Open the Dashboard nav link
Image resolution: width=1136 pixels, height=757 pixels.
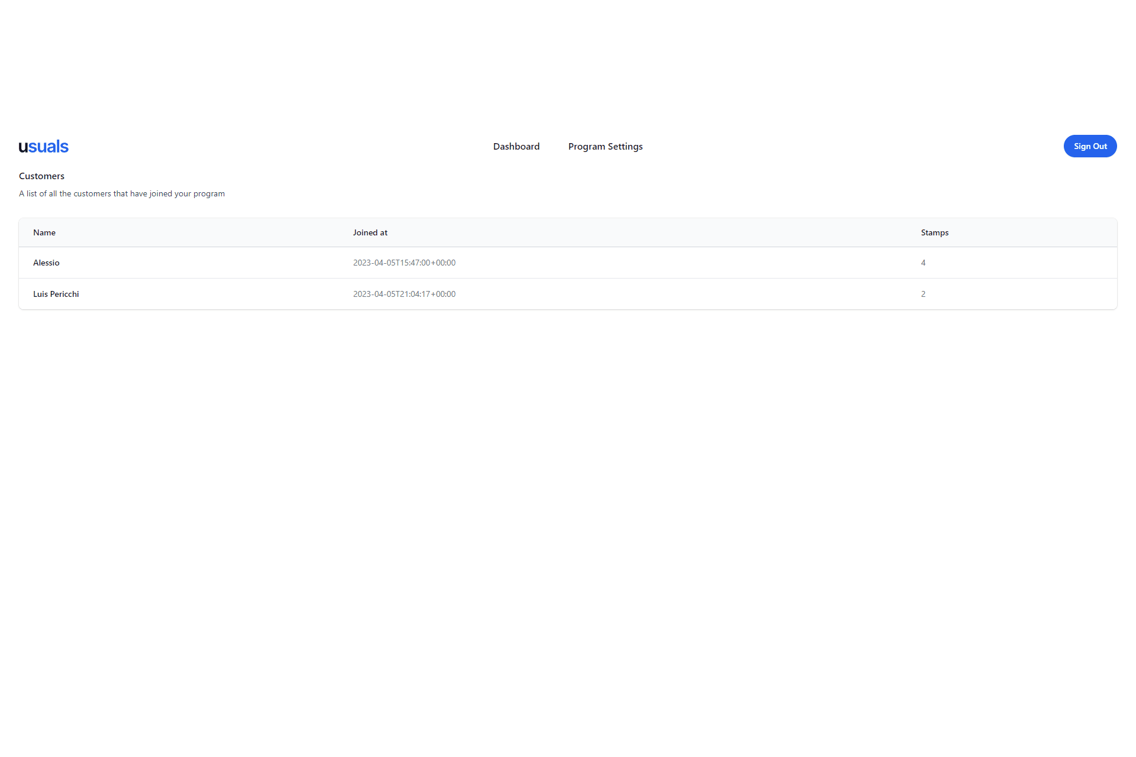click(x=516, y=147)
